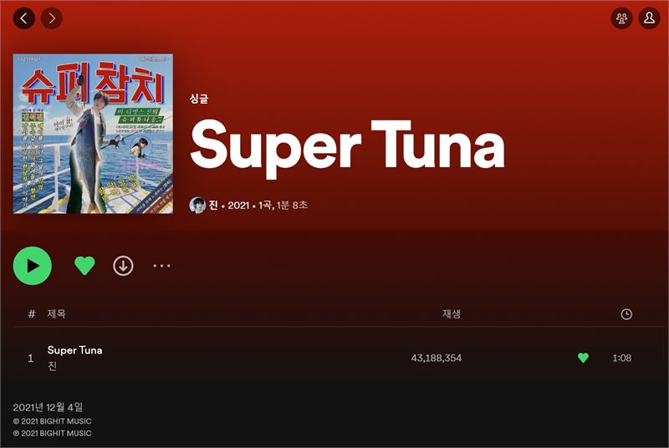Open artist 진 next to 2021
Image resolution: width=669 pixels, height=448 pixels.
pos(213,205)
